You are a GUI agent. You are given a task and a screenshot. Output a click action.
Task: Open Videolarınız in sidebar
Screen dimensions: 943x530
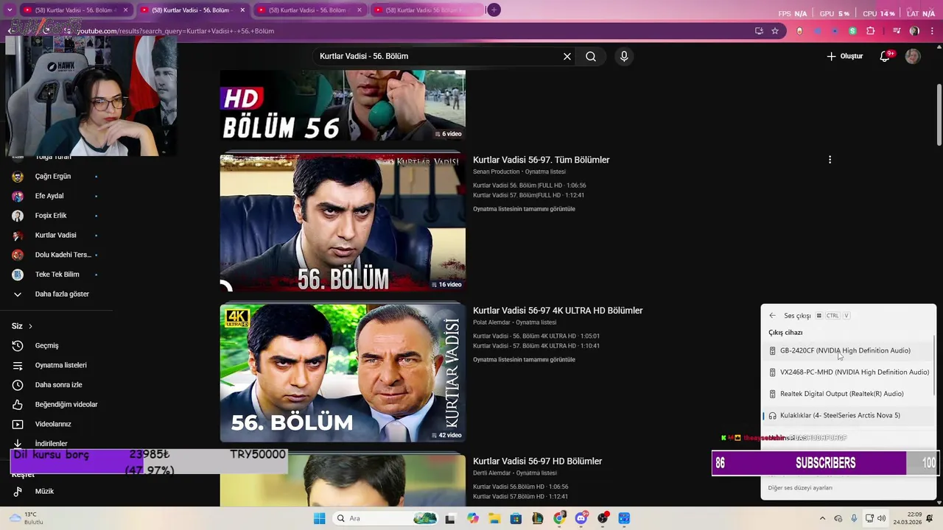[x=53, y=424]
